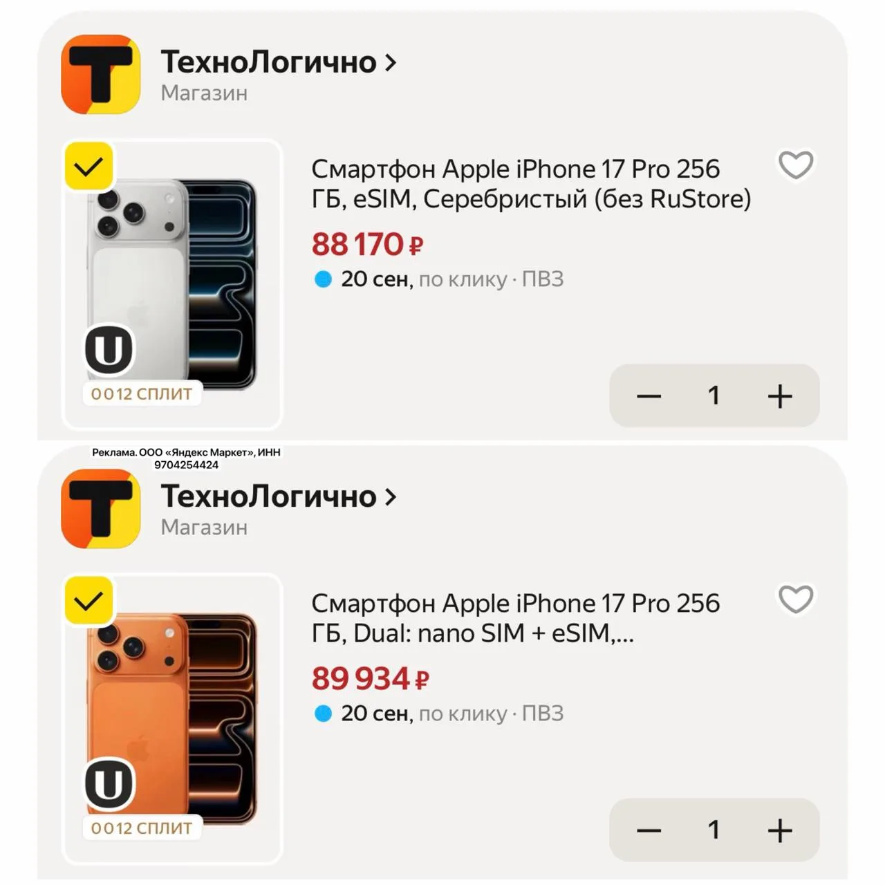Tap the U badge on the orange iPhone image

pos(109,784)
